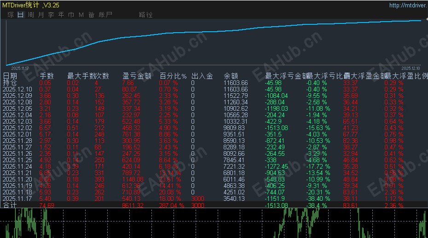Click lots 6.57 on 2025.12.02
The height and width of the screenshot is (238, 428).
point(45,128)
